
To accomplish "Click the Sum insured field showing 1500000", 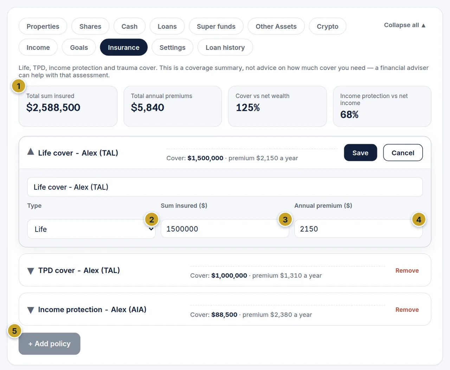I will coord(225,229).
